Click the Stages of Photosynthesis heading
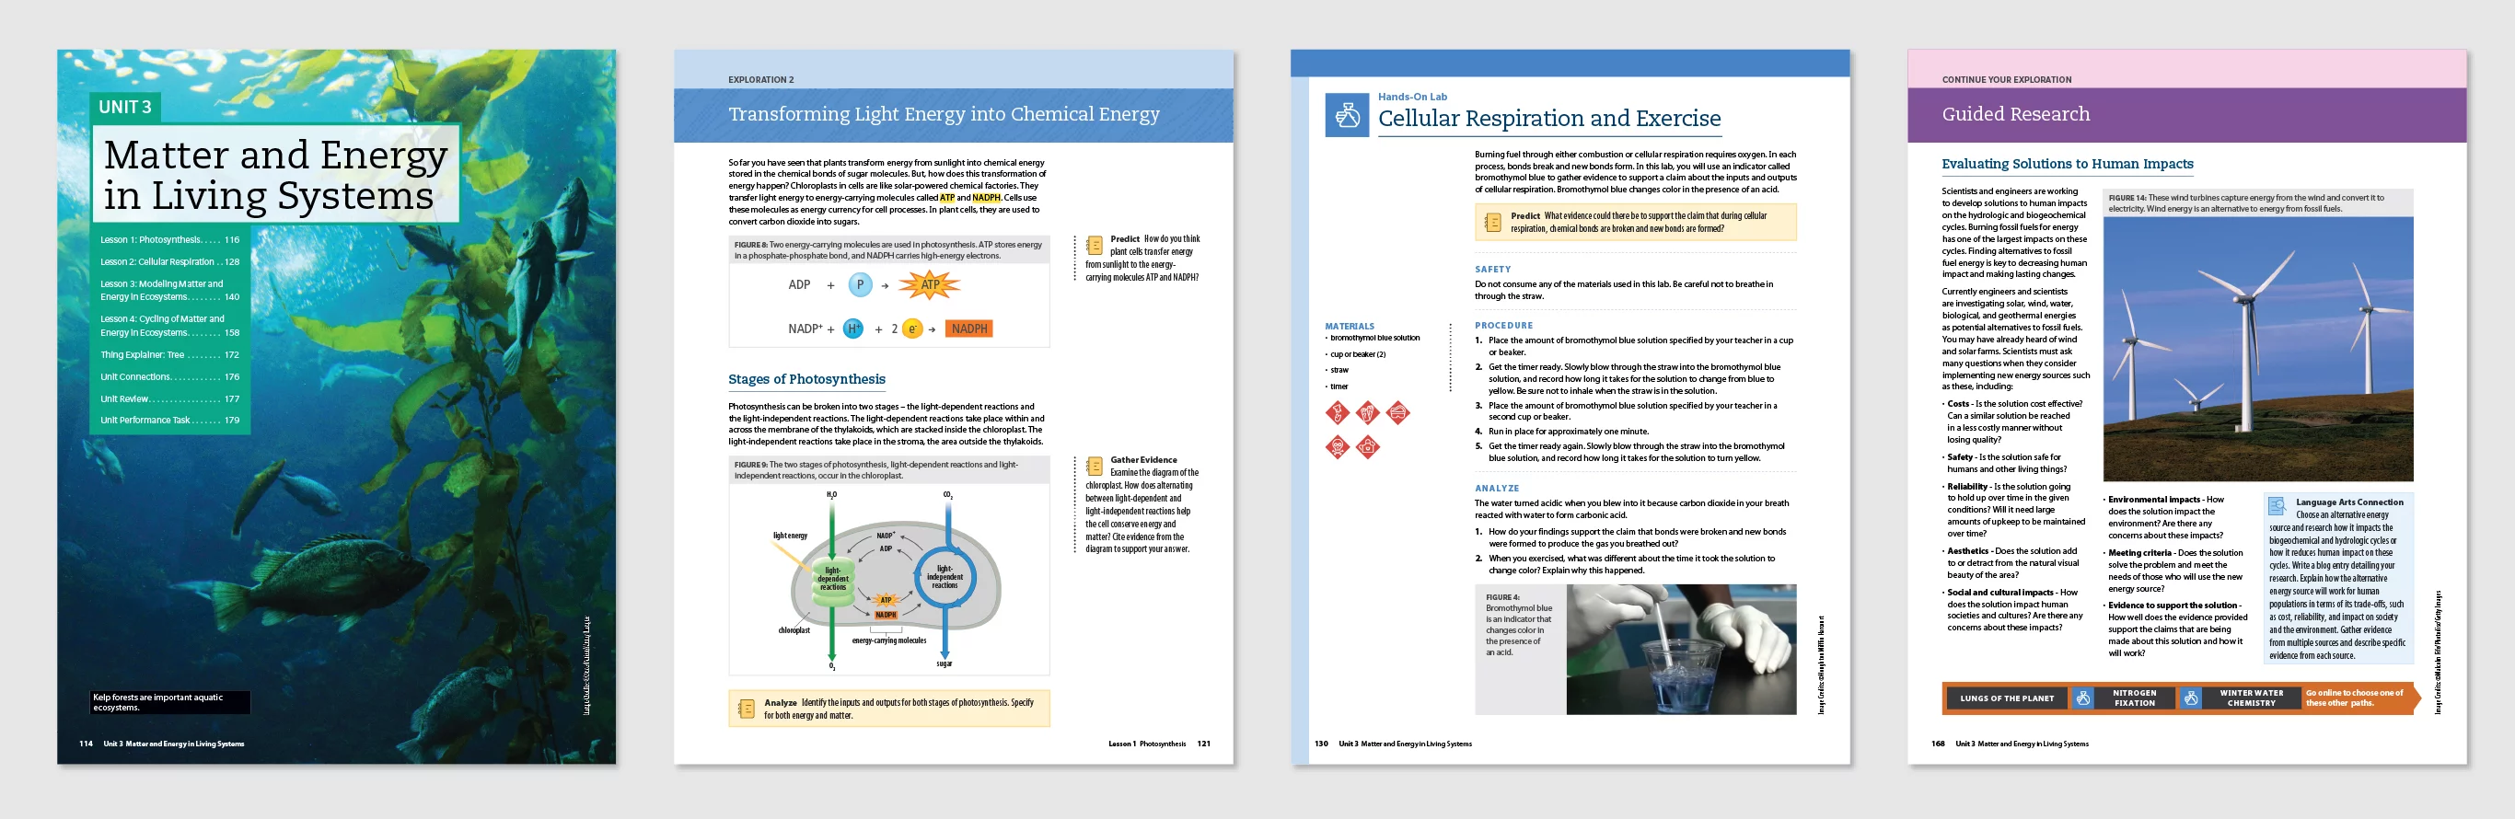2515x819 pixels. point(806,380)
